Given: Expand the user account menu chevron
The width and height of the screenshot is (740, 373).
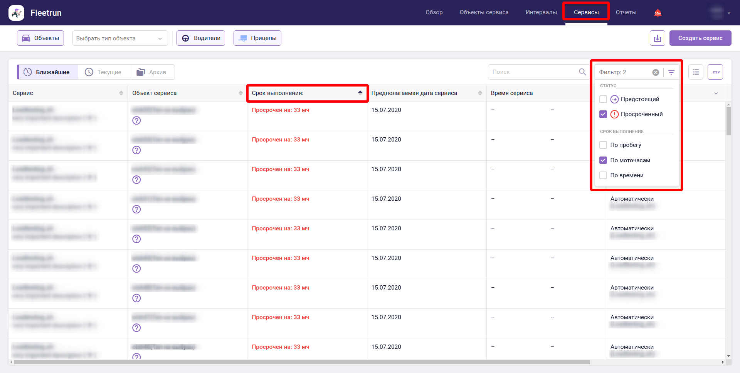Looking at the screenshot, I should coord(729,13).
